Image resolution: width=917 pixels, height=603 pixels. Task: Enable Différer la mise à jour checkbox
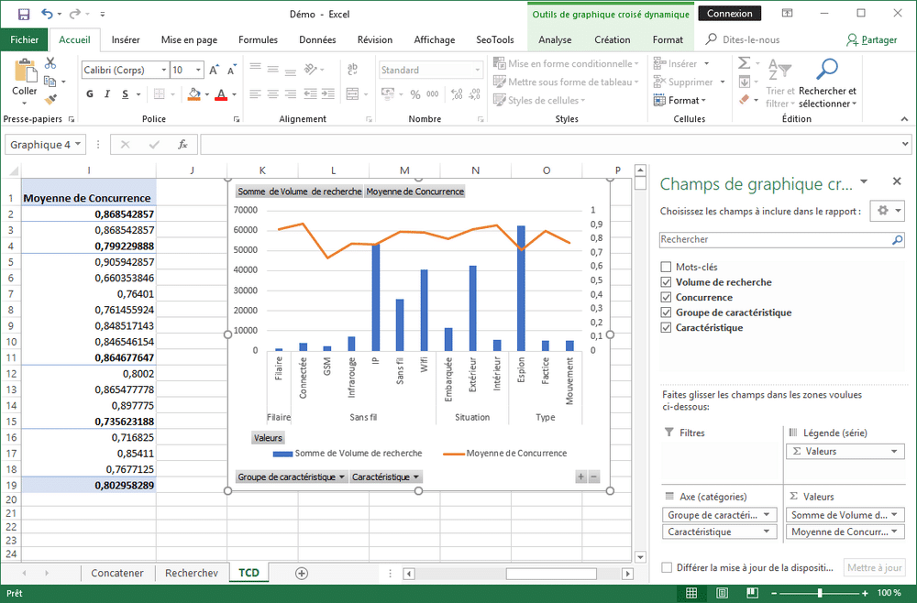click(x=666, y=567)
